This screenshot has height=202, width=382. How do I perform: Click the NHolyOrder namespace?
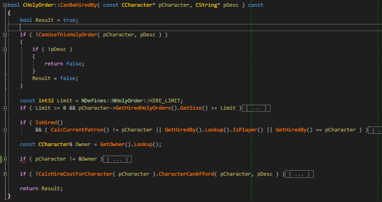click(128, 101)
